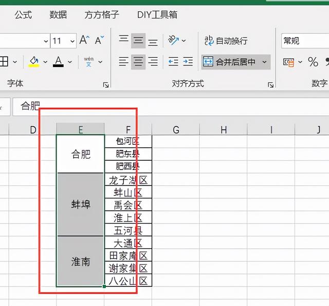Select cell 蚌山区

click(128, 192)
